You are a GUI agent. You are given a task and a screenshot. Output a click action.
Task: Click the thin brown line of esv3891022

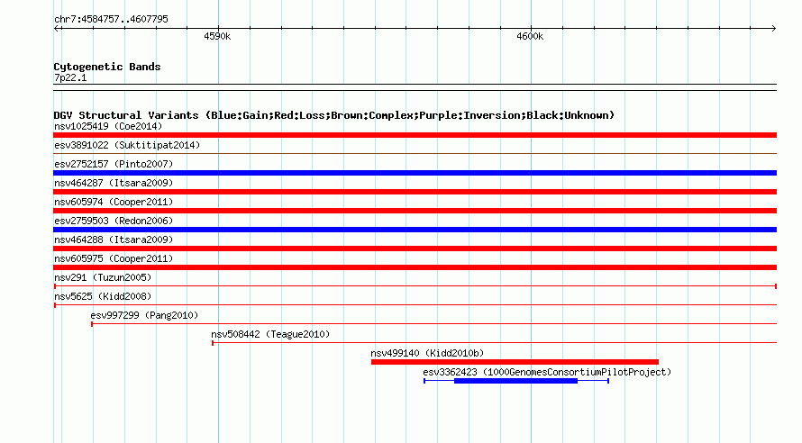415,154
